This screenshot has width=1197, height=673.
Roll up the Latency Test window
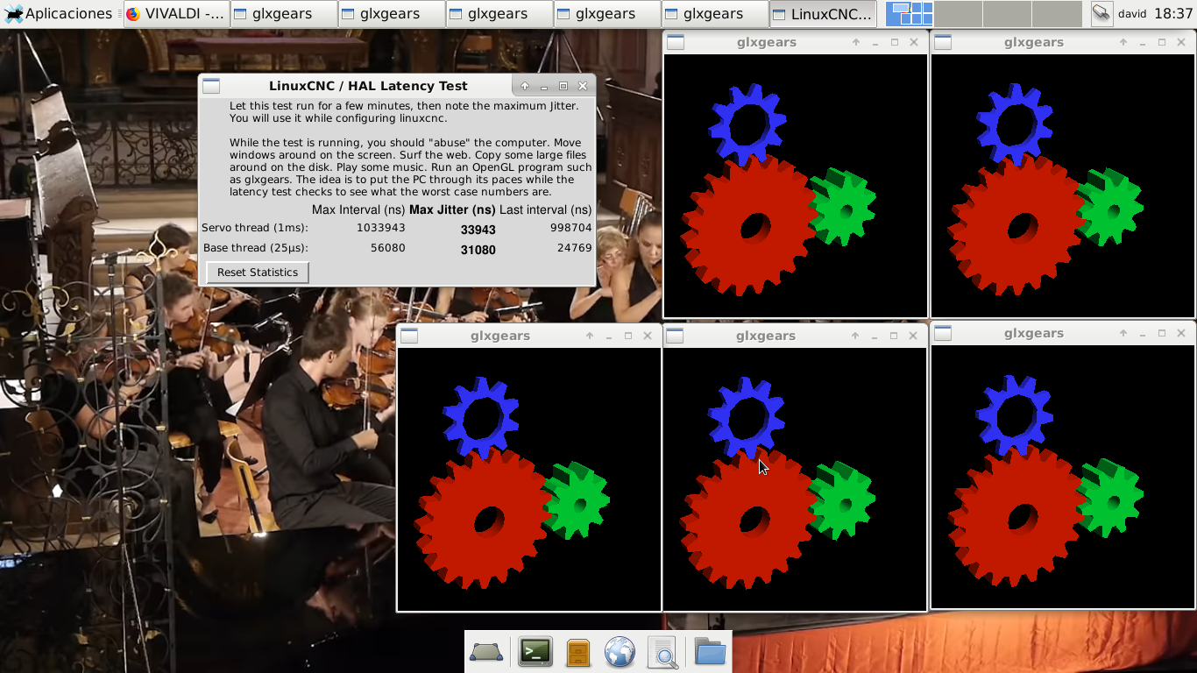(525, 86)
